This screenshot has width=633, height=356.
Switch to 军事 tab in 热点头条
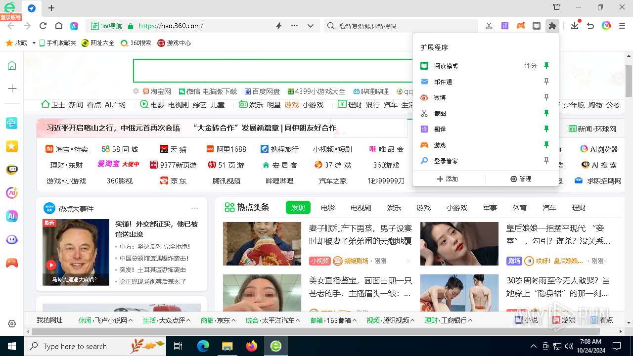(490, 208)
